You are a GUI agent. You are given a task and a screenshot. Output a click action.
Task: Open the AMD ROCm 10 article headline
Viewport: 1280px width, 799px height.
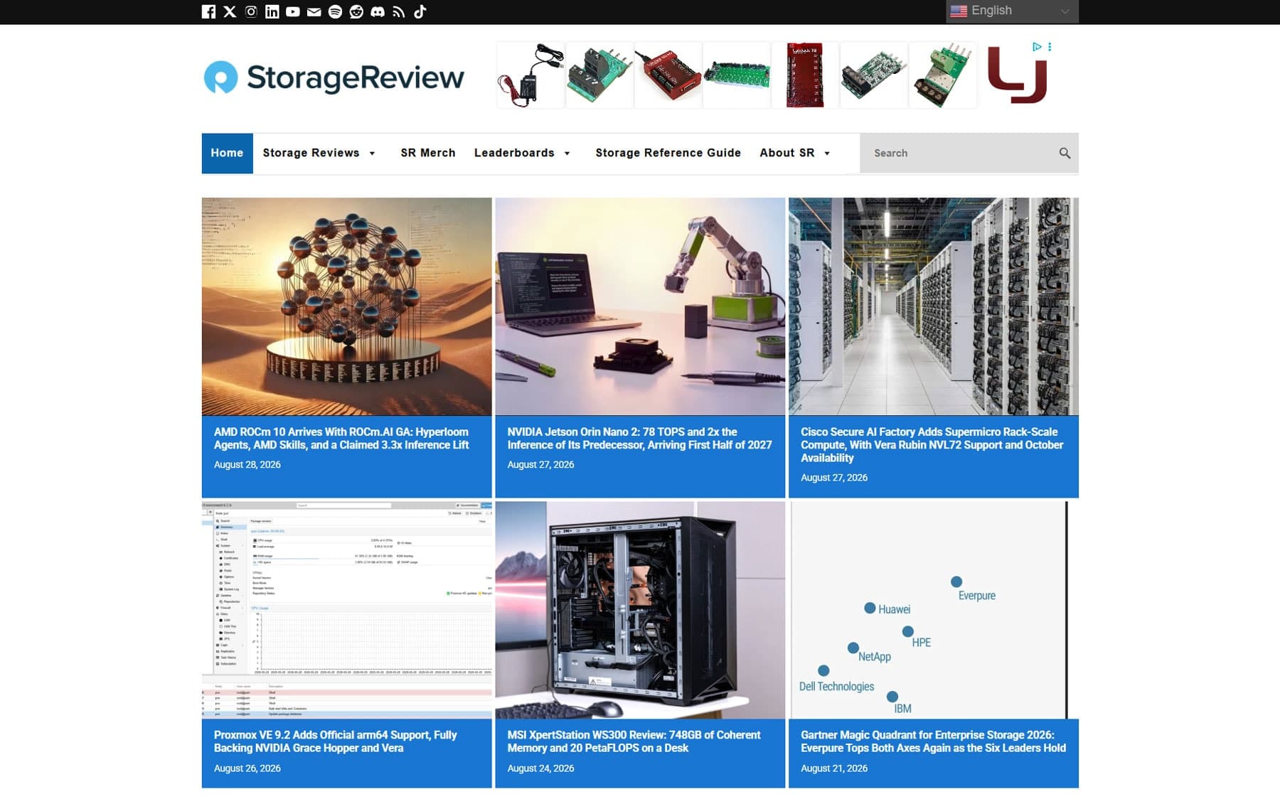341,439
